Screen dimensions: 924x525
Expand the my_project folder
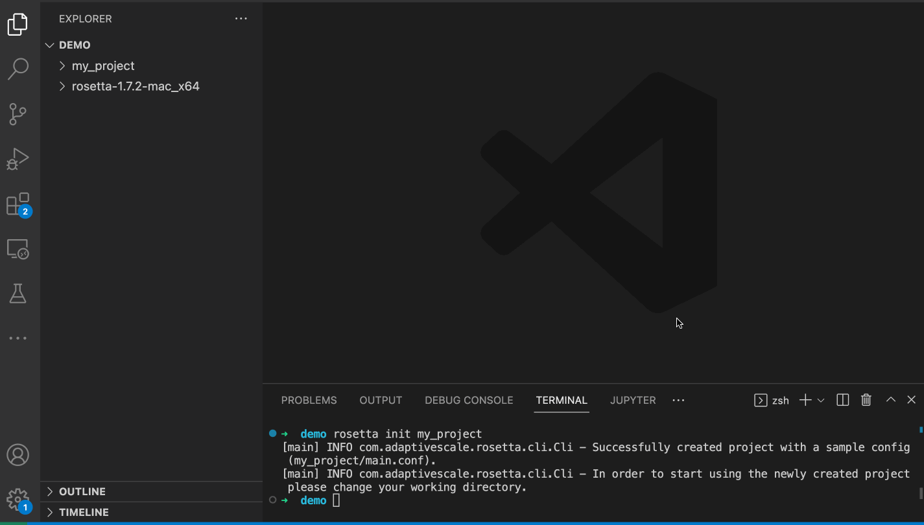coord(152,66)
